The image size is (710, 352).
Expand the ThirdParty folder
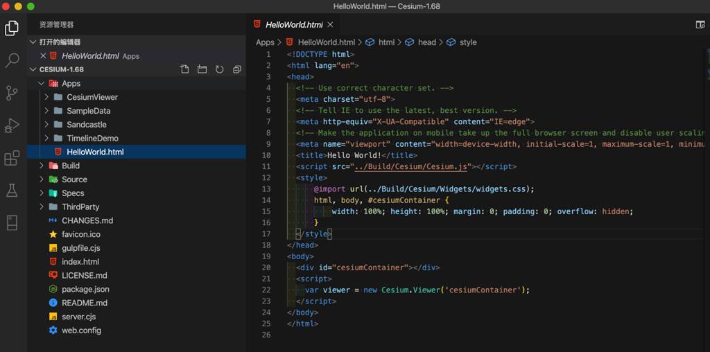[41, 206]
